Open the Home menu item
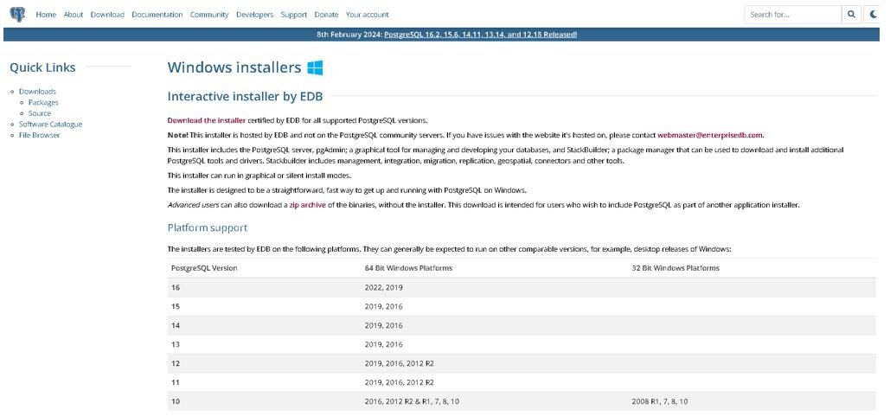The image size is (890, 416). tap(46, 15)
